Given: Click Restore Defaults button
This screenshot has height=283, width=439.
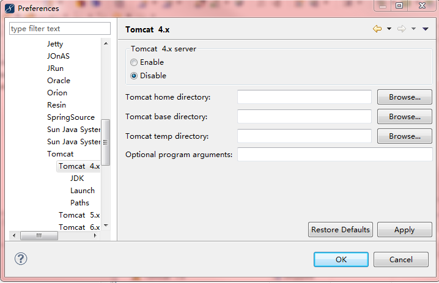Looking at the screenshot, I should tap(341, 230).
